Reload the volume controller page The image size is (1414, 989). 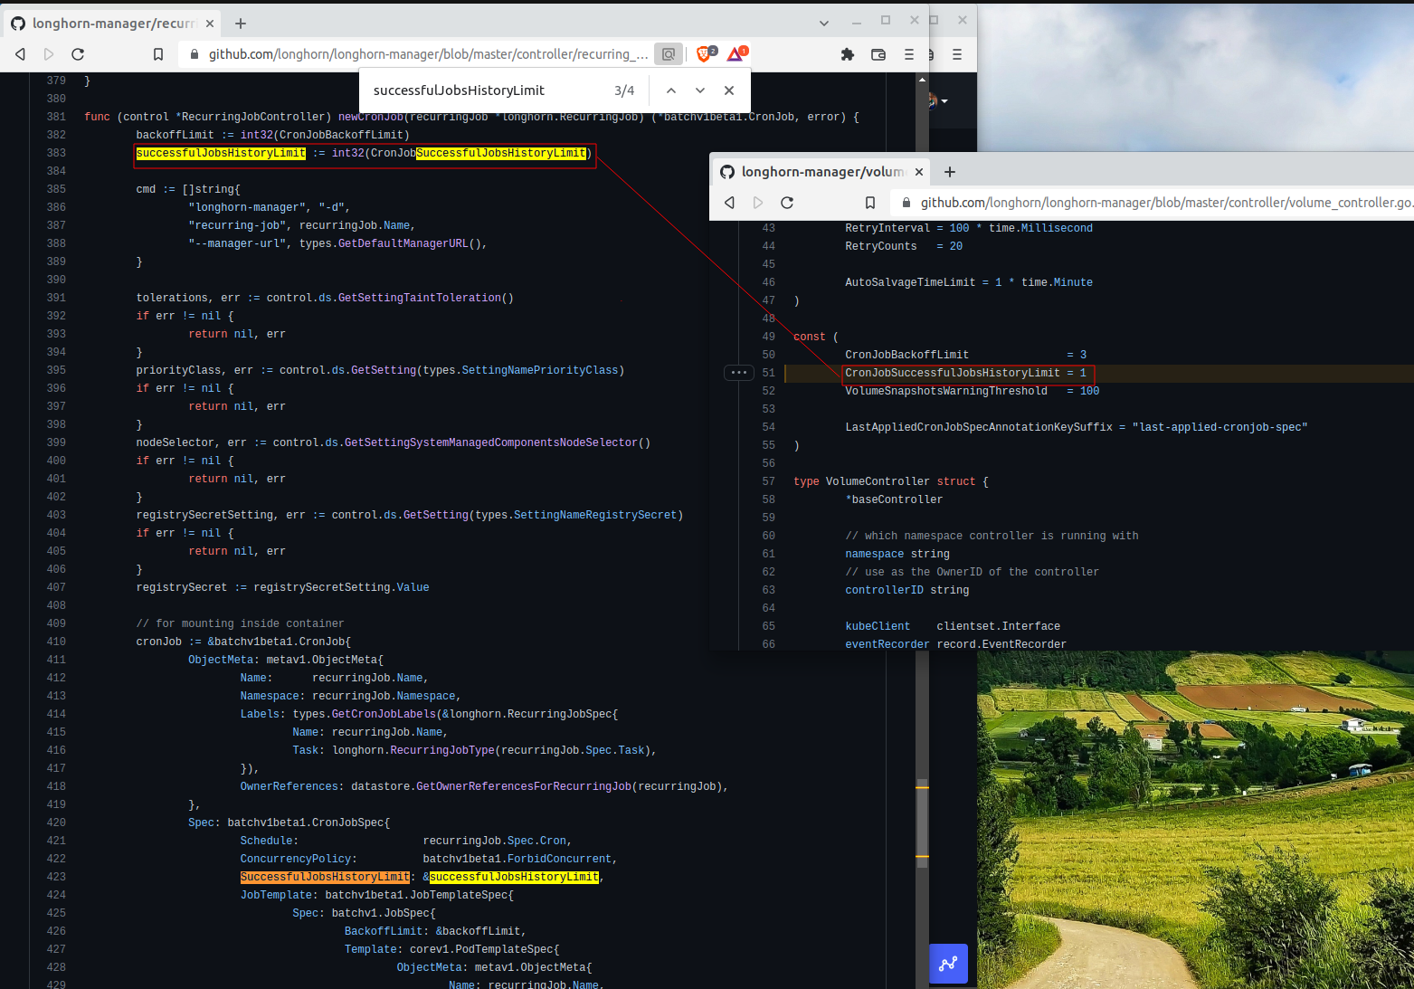tap(787, 203)
